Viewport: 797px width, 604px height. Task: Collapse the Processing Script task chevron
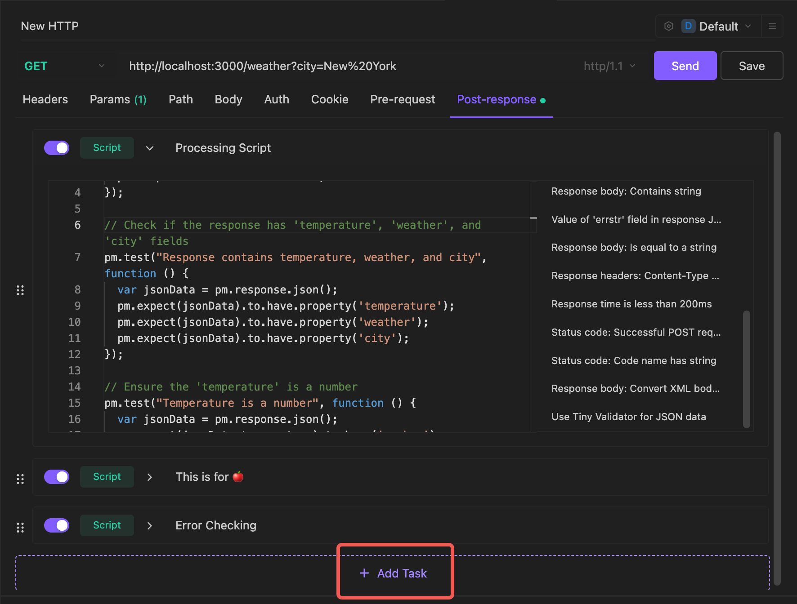click(150, 148)
